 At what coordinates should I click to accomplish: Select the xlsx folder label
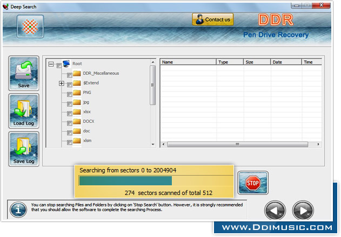(87, 111)
